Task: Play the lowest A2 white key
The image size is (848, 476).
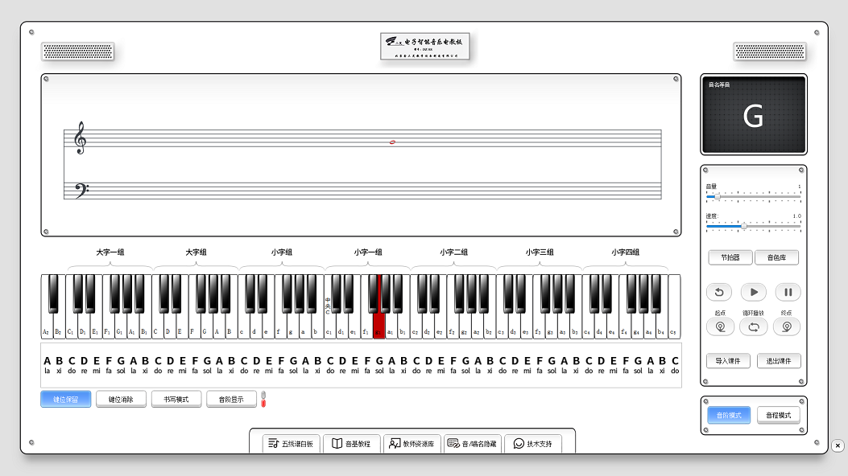Action: 46,324
